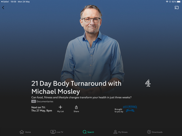Screen dimensions: 182x136
Task: Switch to the My Shows tab label
Action: click(123, 132)
